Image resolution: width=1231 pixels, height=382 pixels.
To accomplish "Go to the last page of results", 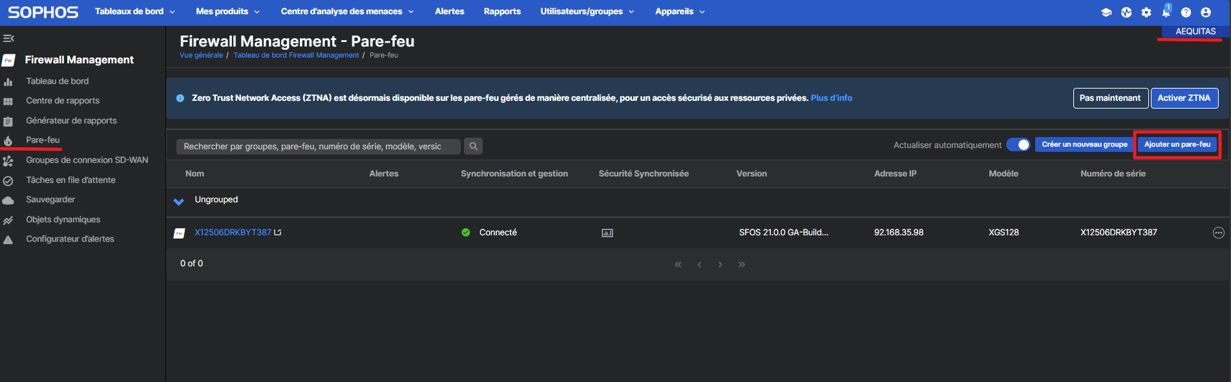I will tap(742, 264).
